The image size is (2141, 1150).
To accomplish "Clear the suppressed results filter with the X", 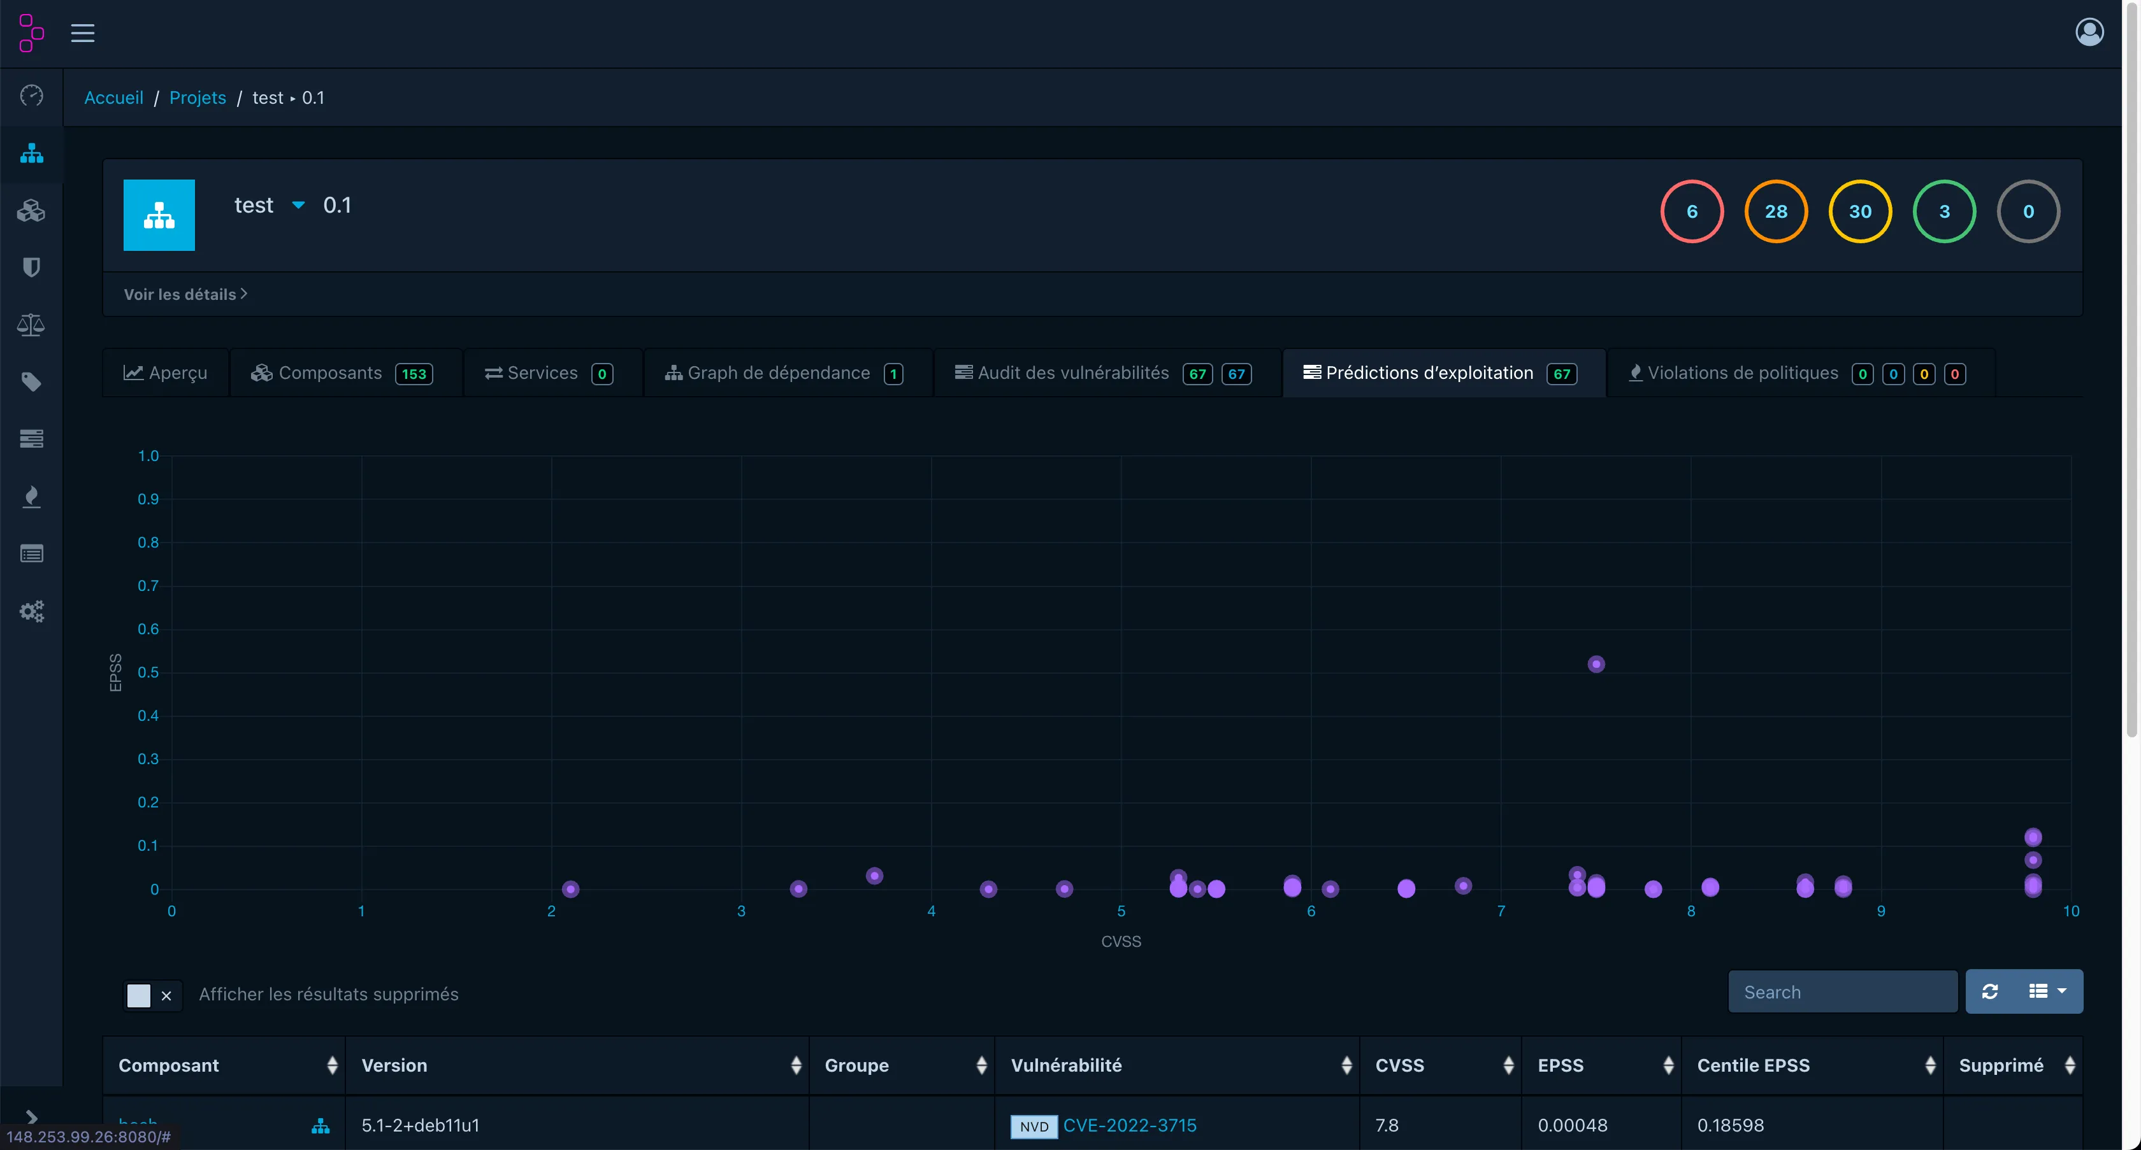I will [x=166, y=997].
